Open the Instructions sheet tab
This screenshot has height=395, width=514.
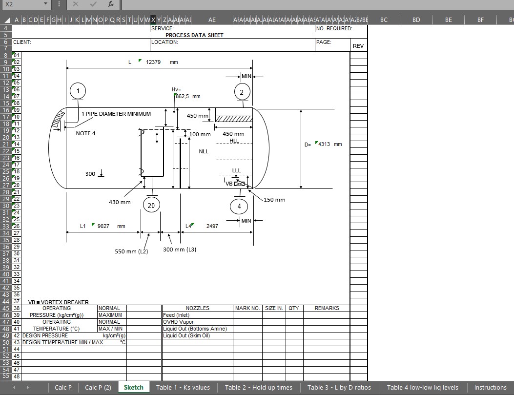pyautogui.click(x=490, y=387)
